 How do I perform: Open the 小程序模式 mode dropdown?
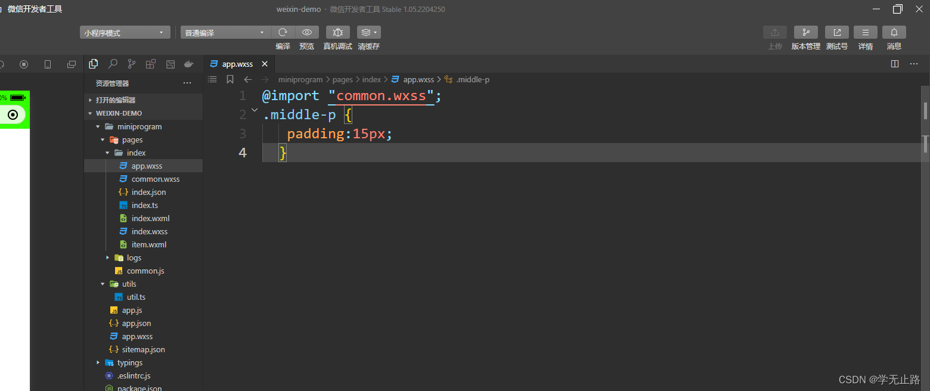click(125, 33)
